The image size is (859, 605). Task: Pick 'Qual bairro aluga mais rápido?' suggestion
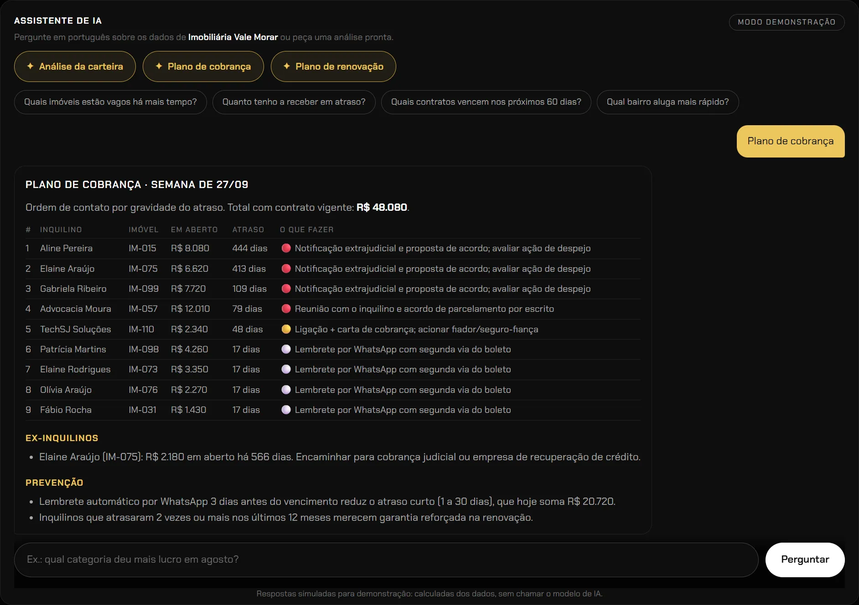(x=668, y=102)
